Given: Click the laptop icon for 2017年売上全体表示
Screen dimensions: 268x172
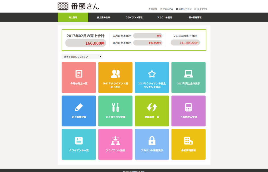Looking at the screenshot, I should [x=188, y=74].
